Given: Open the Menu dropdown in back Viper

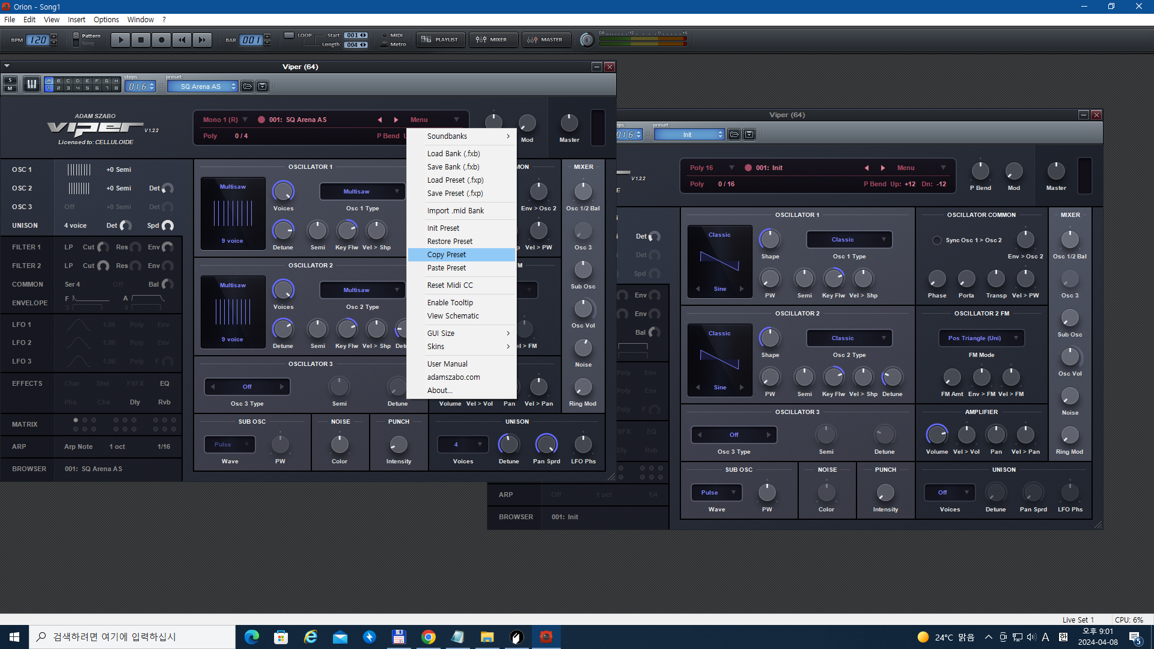Looking at the screenshot, I should [x=921, y=168].
